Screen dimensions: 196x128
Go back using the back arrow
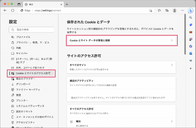click(x=5, y=10)
